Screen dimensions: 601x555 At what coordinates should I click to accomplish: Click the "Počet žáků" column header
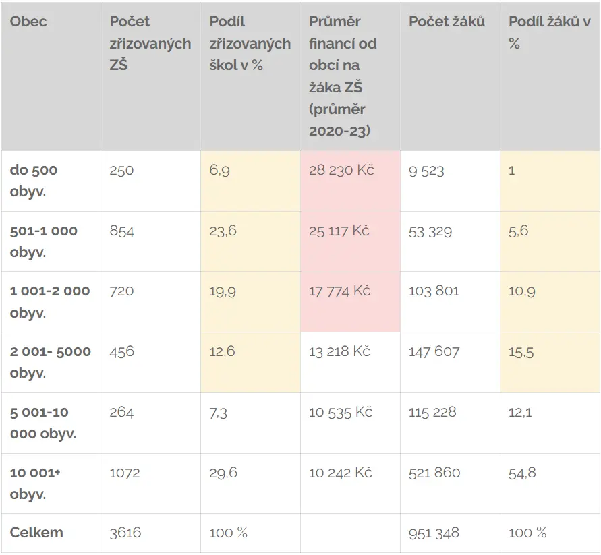(x=450, y=77)
